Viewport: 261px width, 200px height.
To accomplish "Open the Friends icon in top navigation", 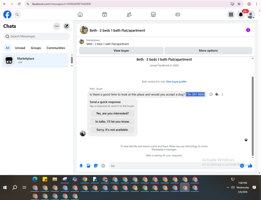I will tap(129, 15).
